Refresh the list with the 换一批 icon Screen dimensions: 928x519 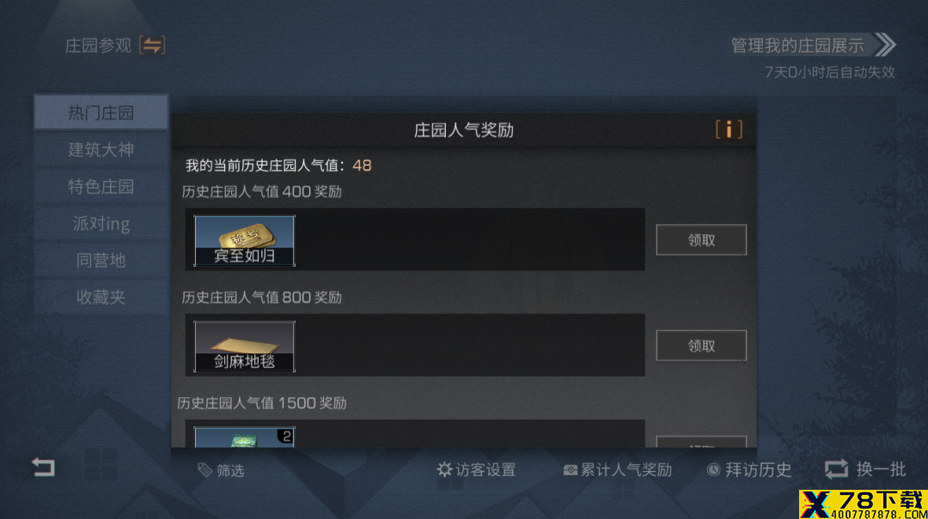point(836,469)
